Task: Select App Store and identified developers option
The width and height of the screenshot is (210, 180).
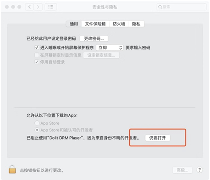Action: click(37, 130)
